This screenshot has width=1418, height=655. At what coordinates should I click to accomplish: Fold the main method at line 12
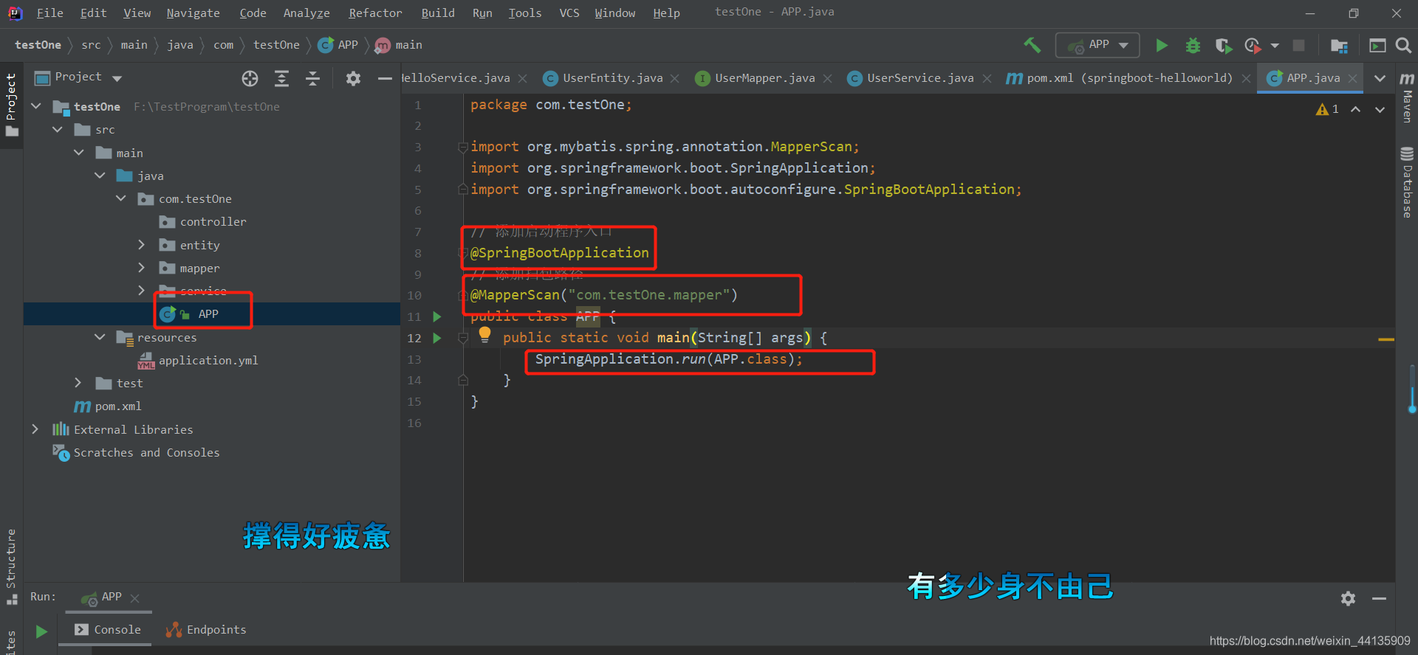463,338
